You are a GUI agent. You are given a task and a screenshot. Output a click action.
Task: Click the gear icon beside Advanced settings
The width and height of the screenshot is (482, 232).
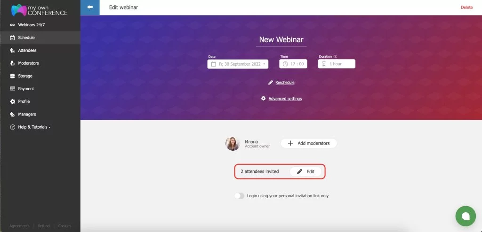[263, 98]
